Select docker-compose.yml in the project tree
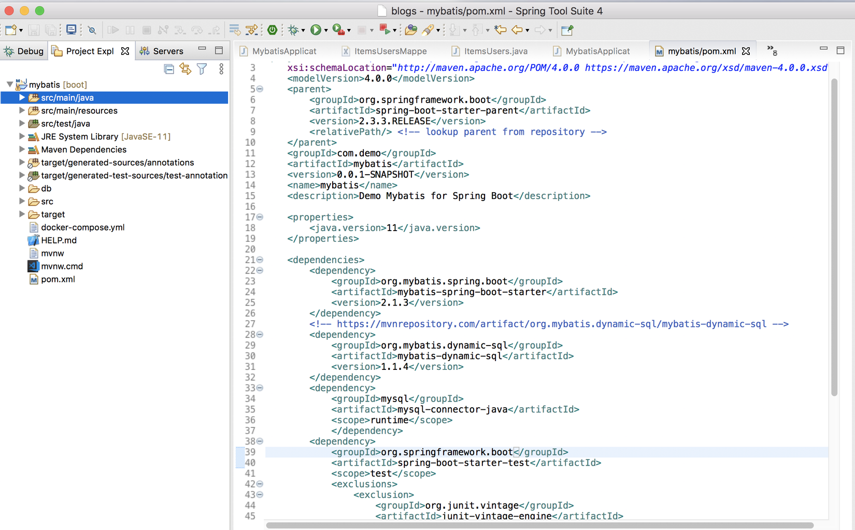 click(x=82, y=227)
